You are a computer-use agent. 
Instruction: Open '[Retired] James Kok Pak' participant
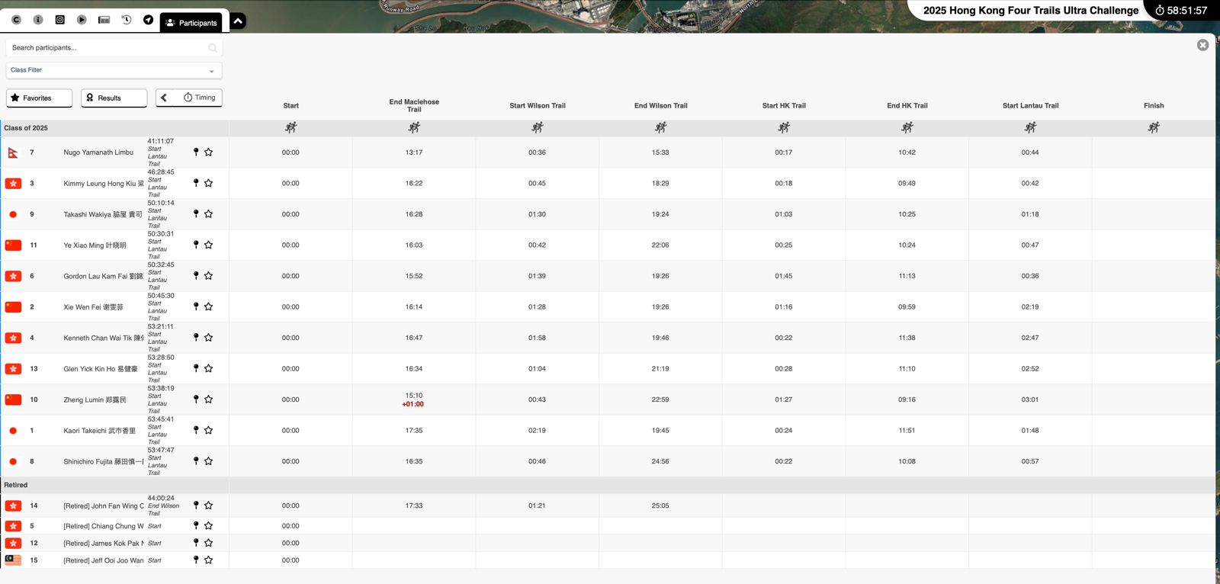click(x=104, y=544)
